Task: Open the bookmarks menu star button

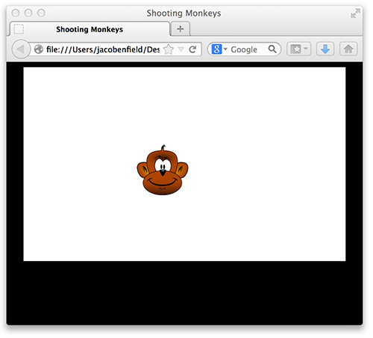Action: pyautogui.click(x=296, y=49)
